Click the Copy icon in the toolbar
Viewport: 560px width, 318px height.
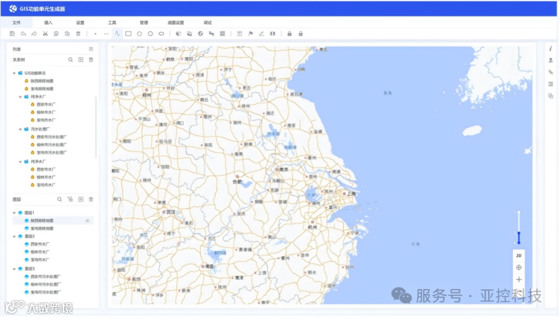coord(56,34)
